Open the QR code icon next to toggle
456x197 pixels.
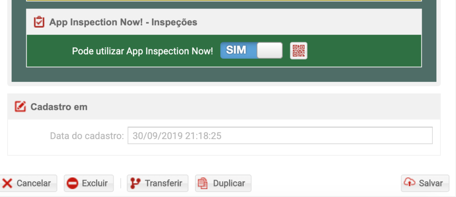(299, 51)
